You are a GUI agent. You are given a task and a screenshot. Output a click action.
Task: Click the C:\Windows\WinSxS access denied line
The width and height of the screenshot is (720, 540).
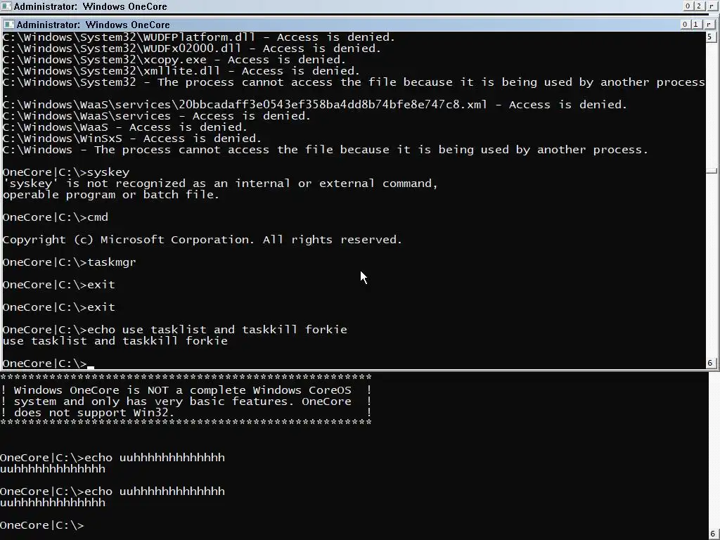tap(131, 139)
